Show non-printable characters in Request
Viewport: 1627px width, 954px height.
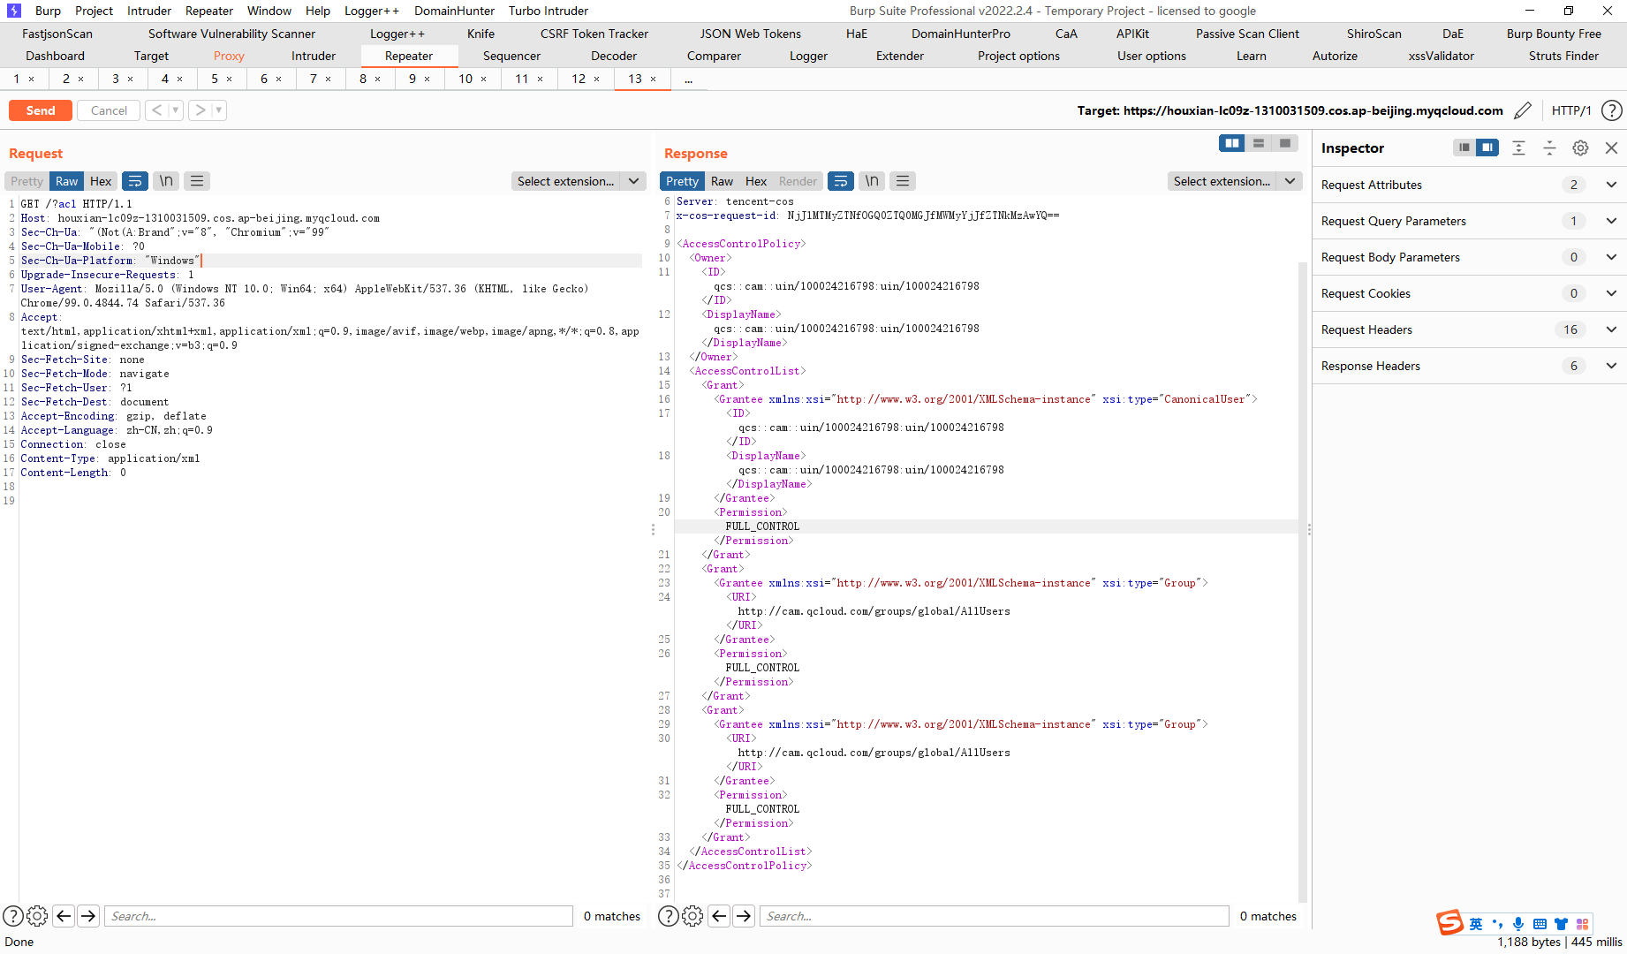click(x=166, y=181)
